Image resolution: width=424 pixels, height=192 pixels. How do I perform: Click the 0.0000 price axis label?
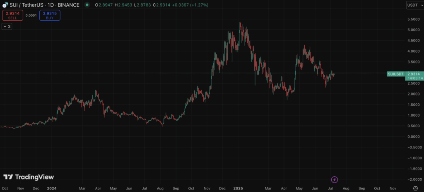click(414, 137)
